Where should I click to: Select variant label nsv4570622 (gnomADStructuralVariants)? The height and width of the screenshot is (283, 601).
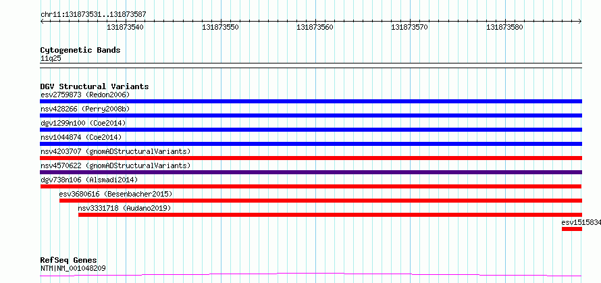(115, 165)
